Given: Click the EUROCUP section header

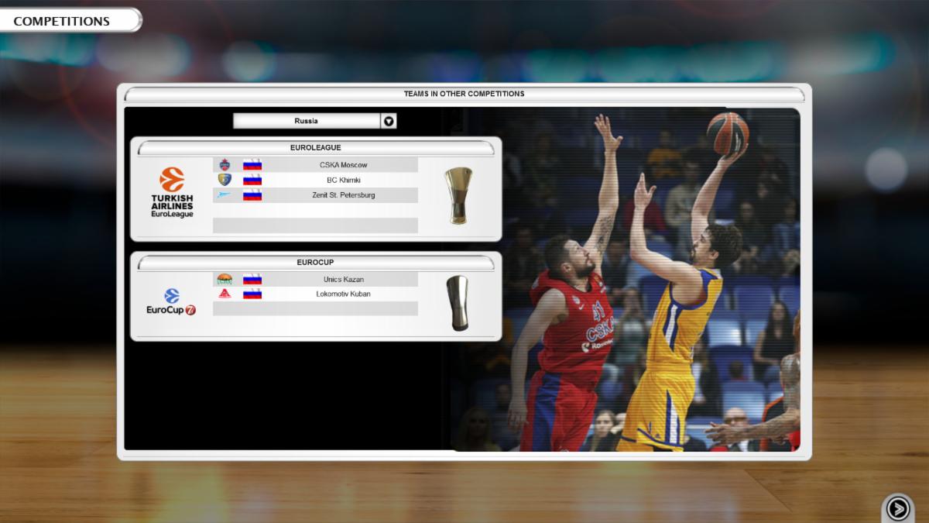Looking at the screenshot, I should 316,263.
